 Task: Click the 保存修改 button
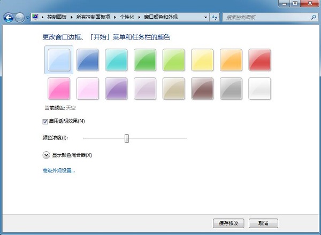point(228,223)
